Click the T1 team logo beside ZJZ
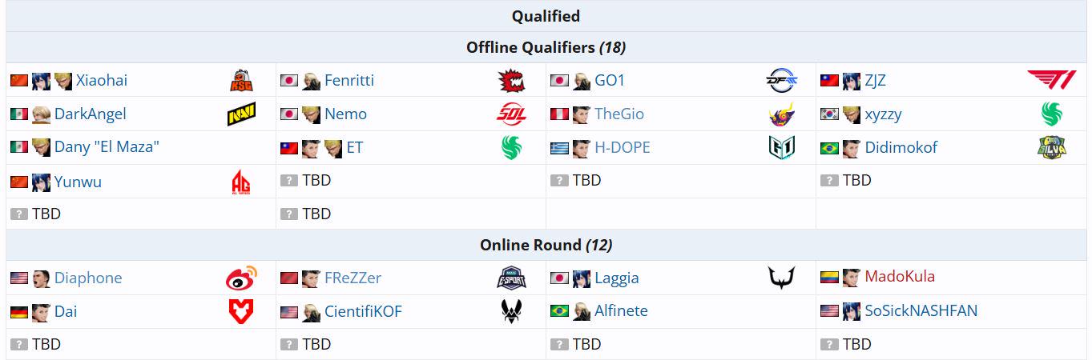The height and width of the screenshot is (360, 1092). [x=1052, y=80]
